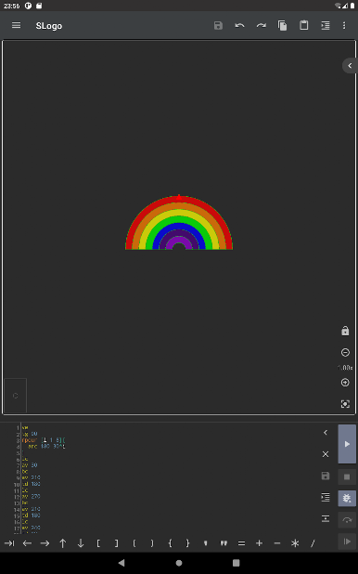Insert an opening parenthesis
358x574 pixels.
tap(134, 543)
